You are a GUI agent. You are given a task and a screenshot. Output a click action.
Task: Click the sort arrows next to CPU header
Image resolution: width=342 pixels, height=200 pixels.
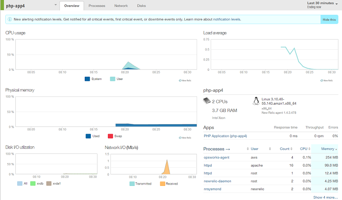click(x=309, y=149)
